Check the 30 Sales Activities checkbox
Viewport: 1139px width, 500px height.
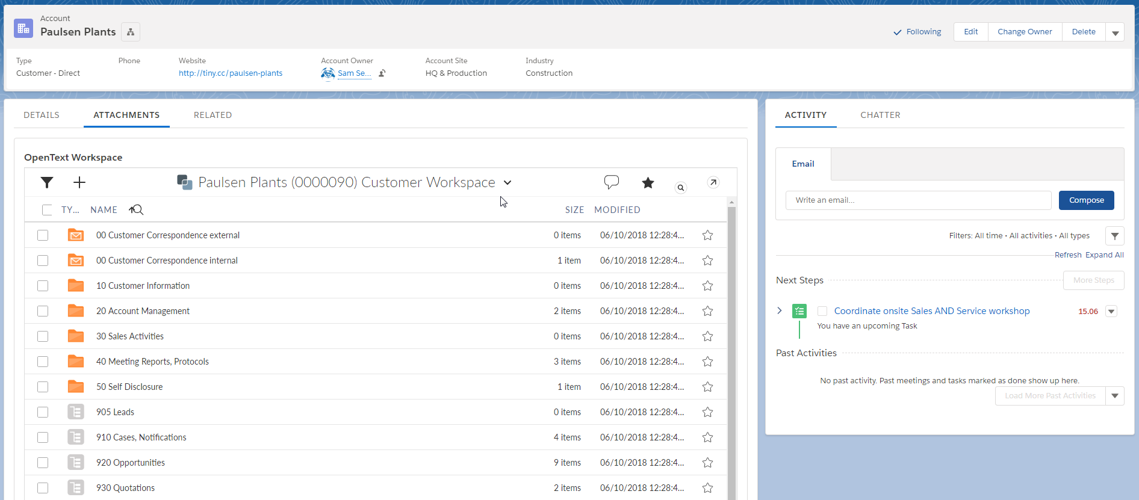click(43, 336)
